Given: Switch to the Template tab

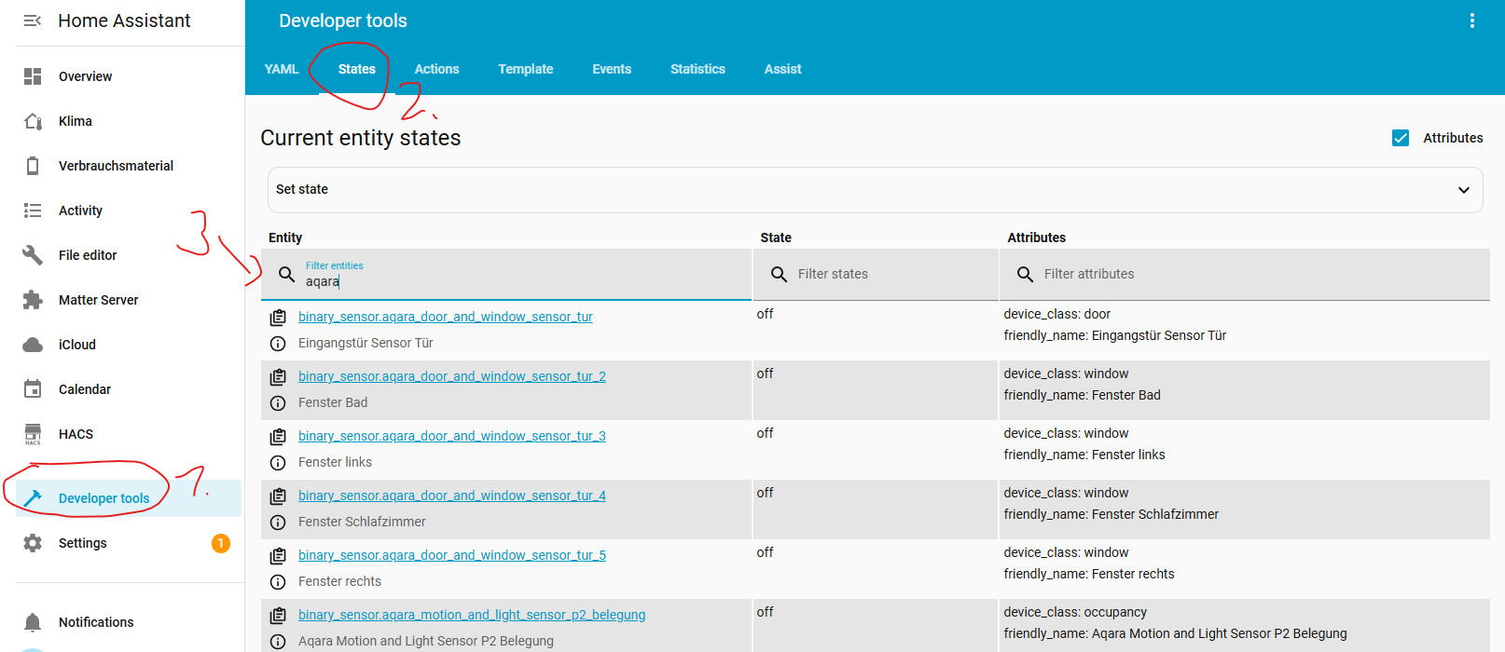Looking at the screenshot, I should 525,69.
